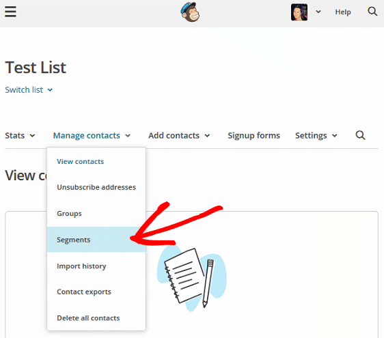Expand the Settings dropdown
Viewport: 384px width, 338px height.
coord(316,135)
